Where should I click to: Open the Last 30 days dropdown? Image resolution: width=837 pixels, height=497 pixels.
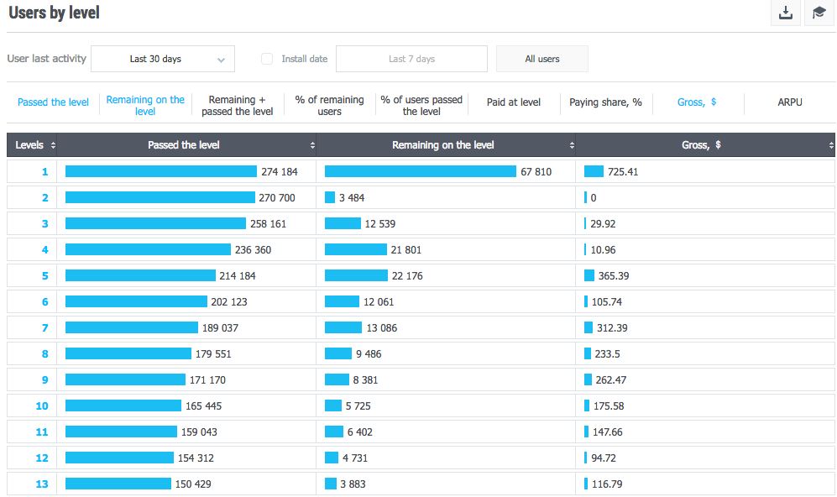(x=163, y=59)
